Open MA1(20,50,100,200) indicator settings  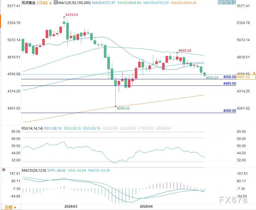click(x=74, y=3)
